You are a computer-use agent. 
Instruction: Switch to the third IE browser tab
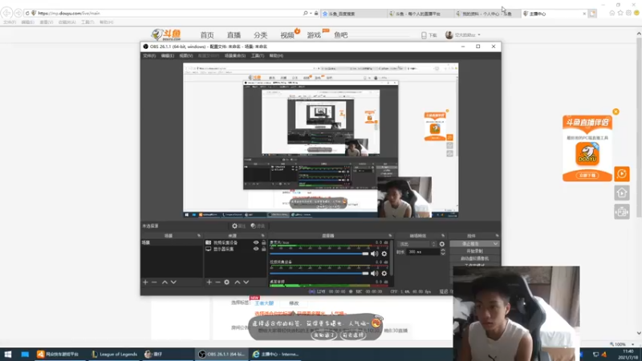point(487,14)
